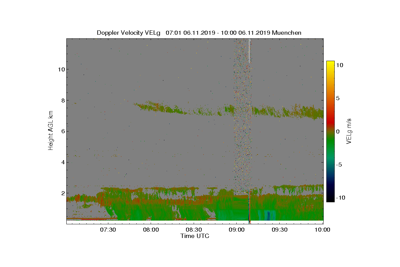The image size is (400, 267).
Task: Click the white vertical line near the plot's top edge
Action: tap(249, 51)
